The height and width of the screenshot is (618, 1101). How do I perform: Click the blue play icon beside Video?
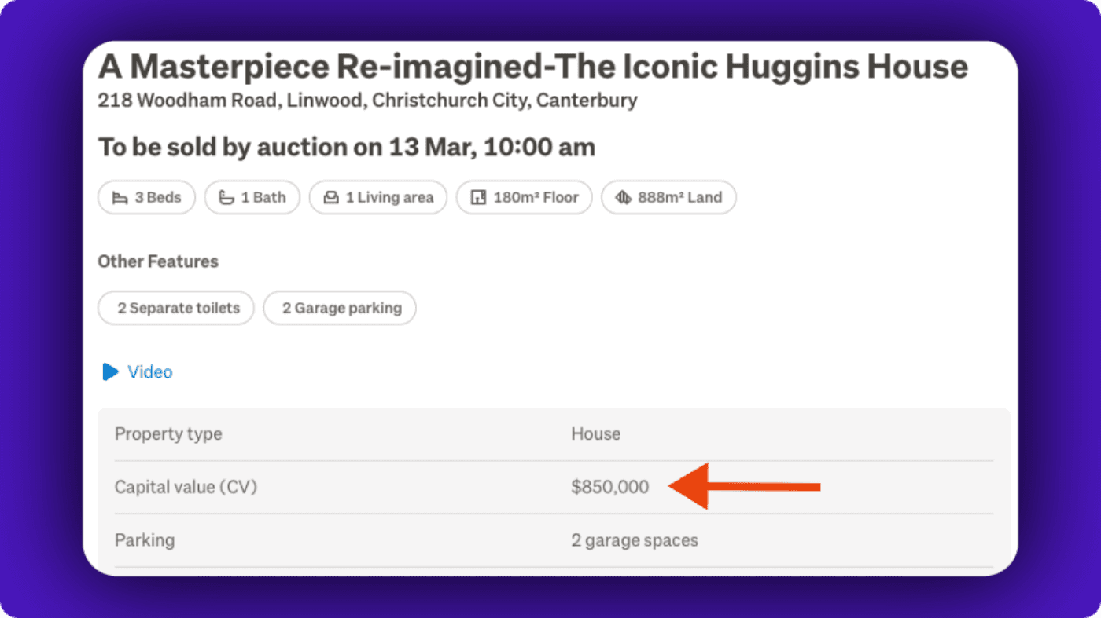click(110, 371)
